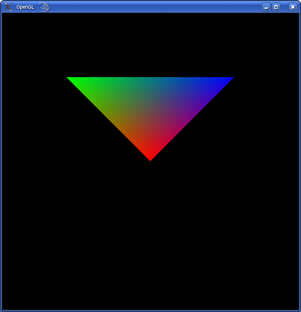Screen dimensions: 301x312
Task: Click the bottom window border
Action: [x=150, y=311]
